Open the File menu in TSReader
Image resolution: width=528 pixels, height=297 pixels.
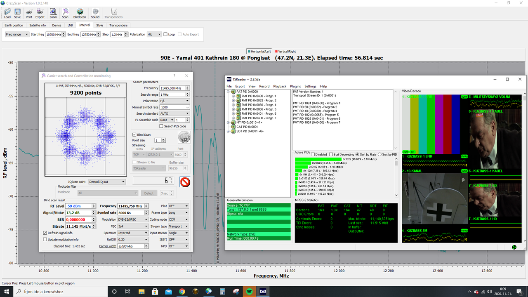click(x=229, y=86)
